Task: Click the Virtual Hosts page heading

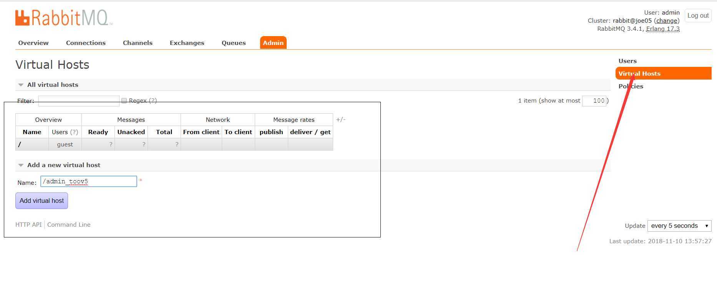Action: click(x=52, y=65)
